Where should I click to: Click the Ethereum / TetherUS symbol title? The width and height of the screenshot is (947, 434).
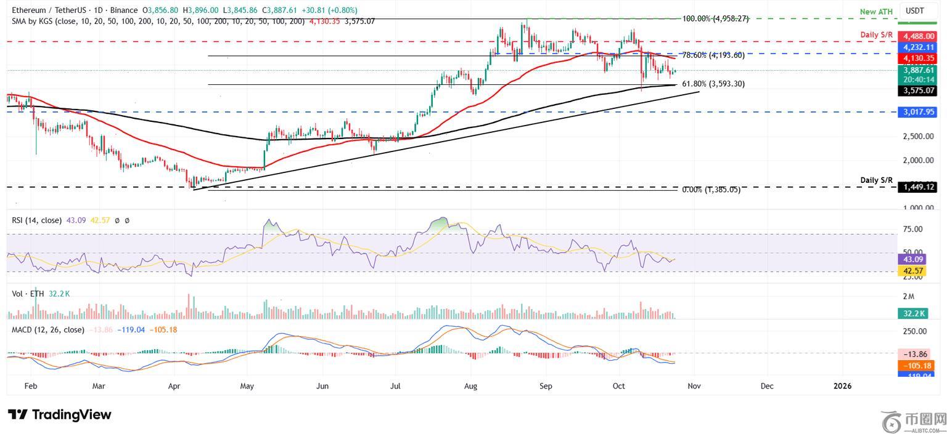[x=48, y=10]
